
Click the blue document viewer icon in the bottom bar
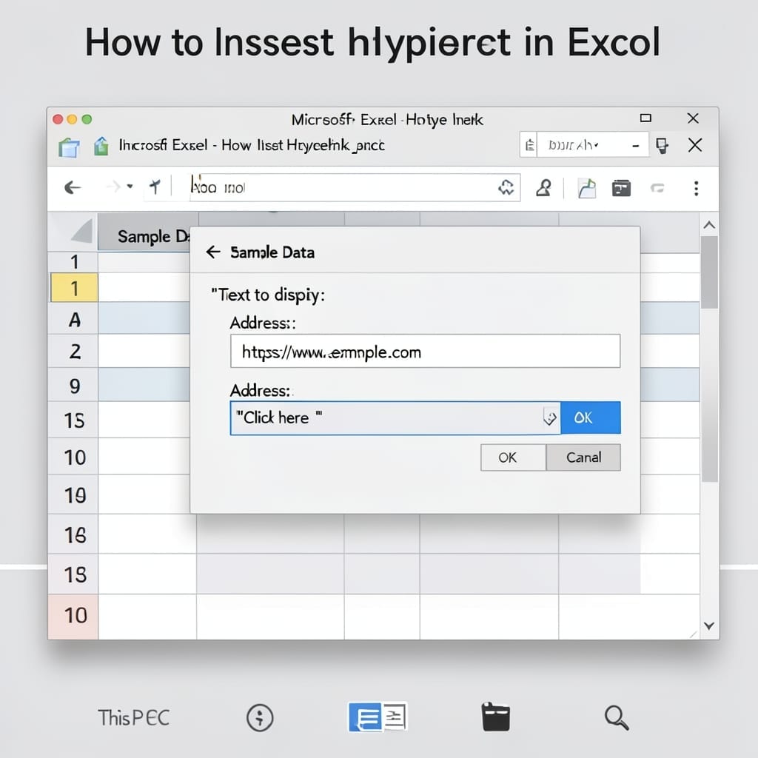[x=378, y=717]
